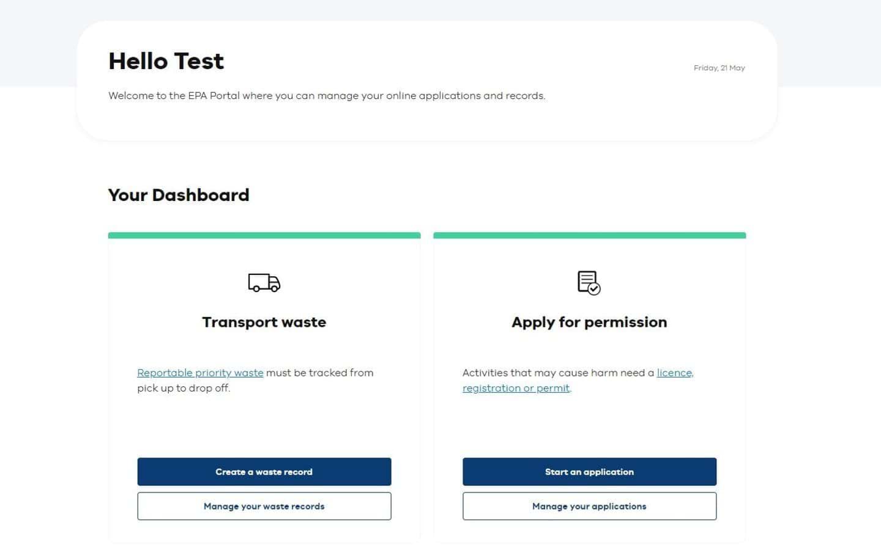The height and width of the screenshot is (545, 881).
Task: Click the Apply for permission card heading
Action: (x=589, y=322)
